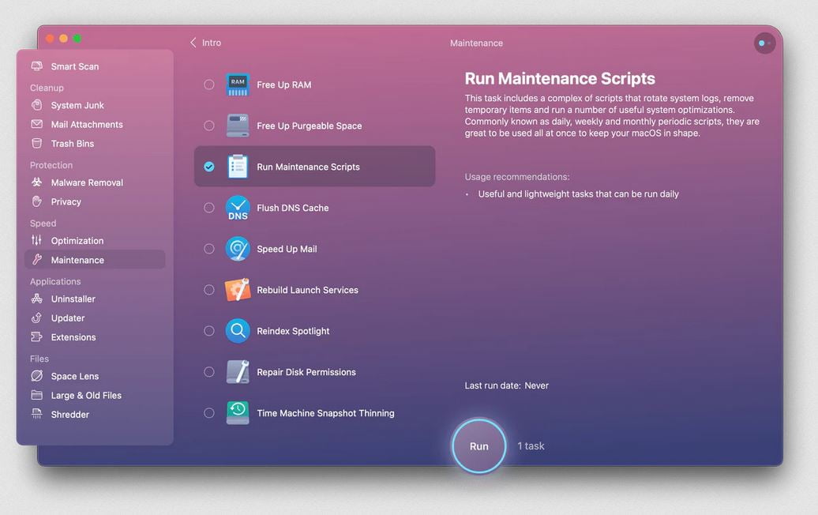The image size is (818, 515).
Task: Click the 'Last run date: Never' text
Action: coord(507,385)
